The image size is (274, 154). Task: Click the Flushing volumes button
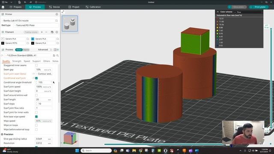pyautogui.click(x=31, y=32)
